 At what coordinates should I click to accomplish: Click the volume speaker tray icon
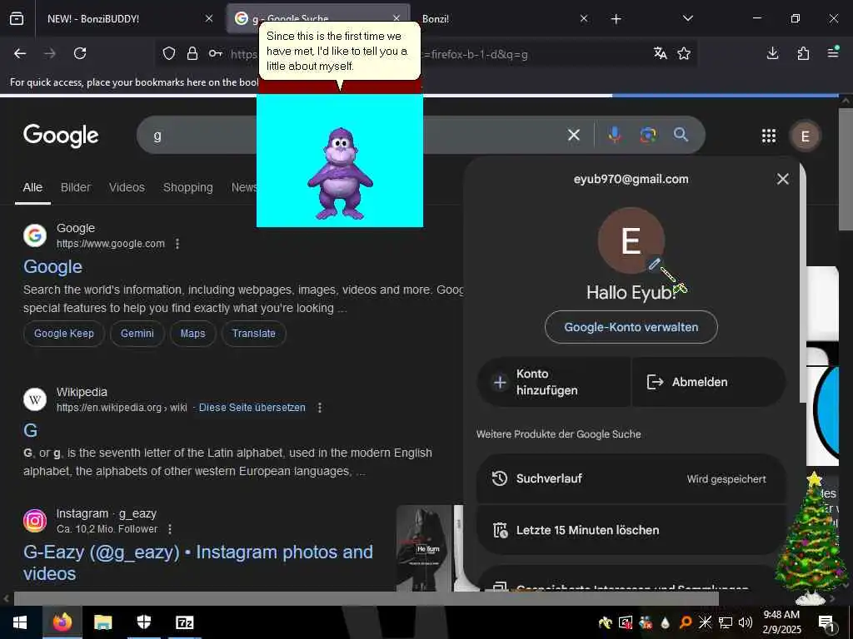746,622
